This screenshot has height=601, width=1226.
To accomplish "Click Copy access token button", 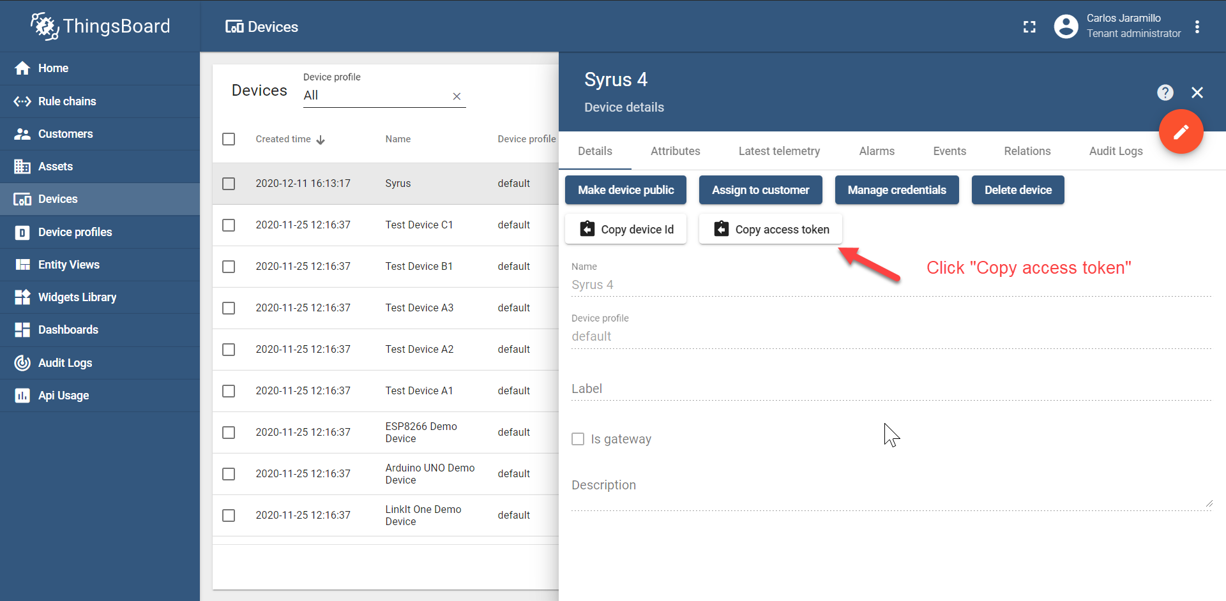I will [x=771, y=229].
